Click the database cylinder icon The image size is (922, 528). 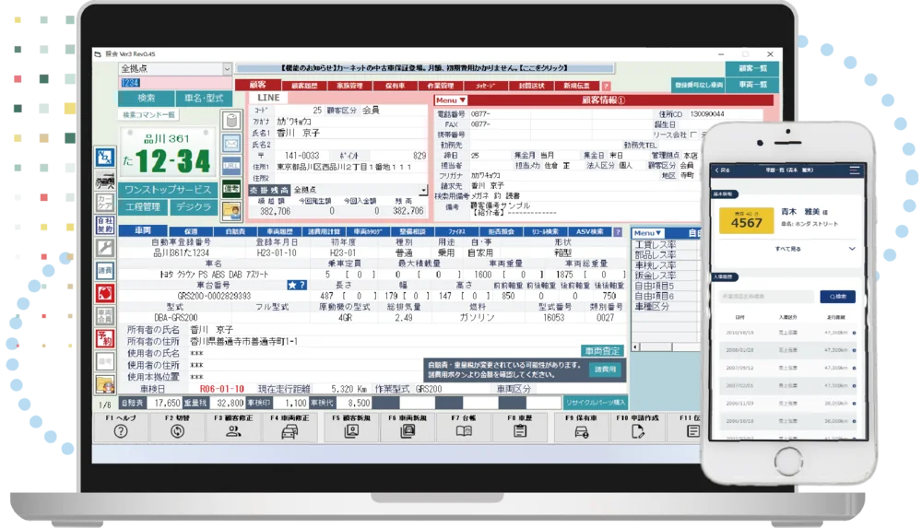point(231,120)
